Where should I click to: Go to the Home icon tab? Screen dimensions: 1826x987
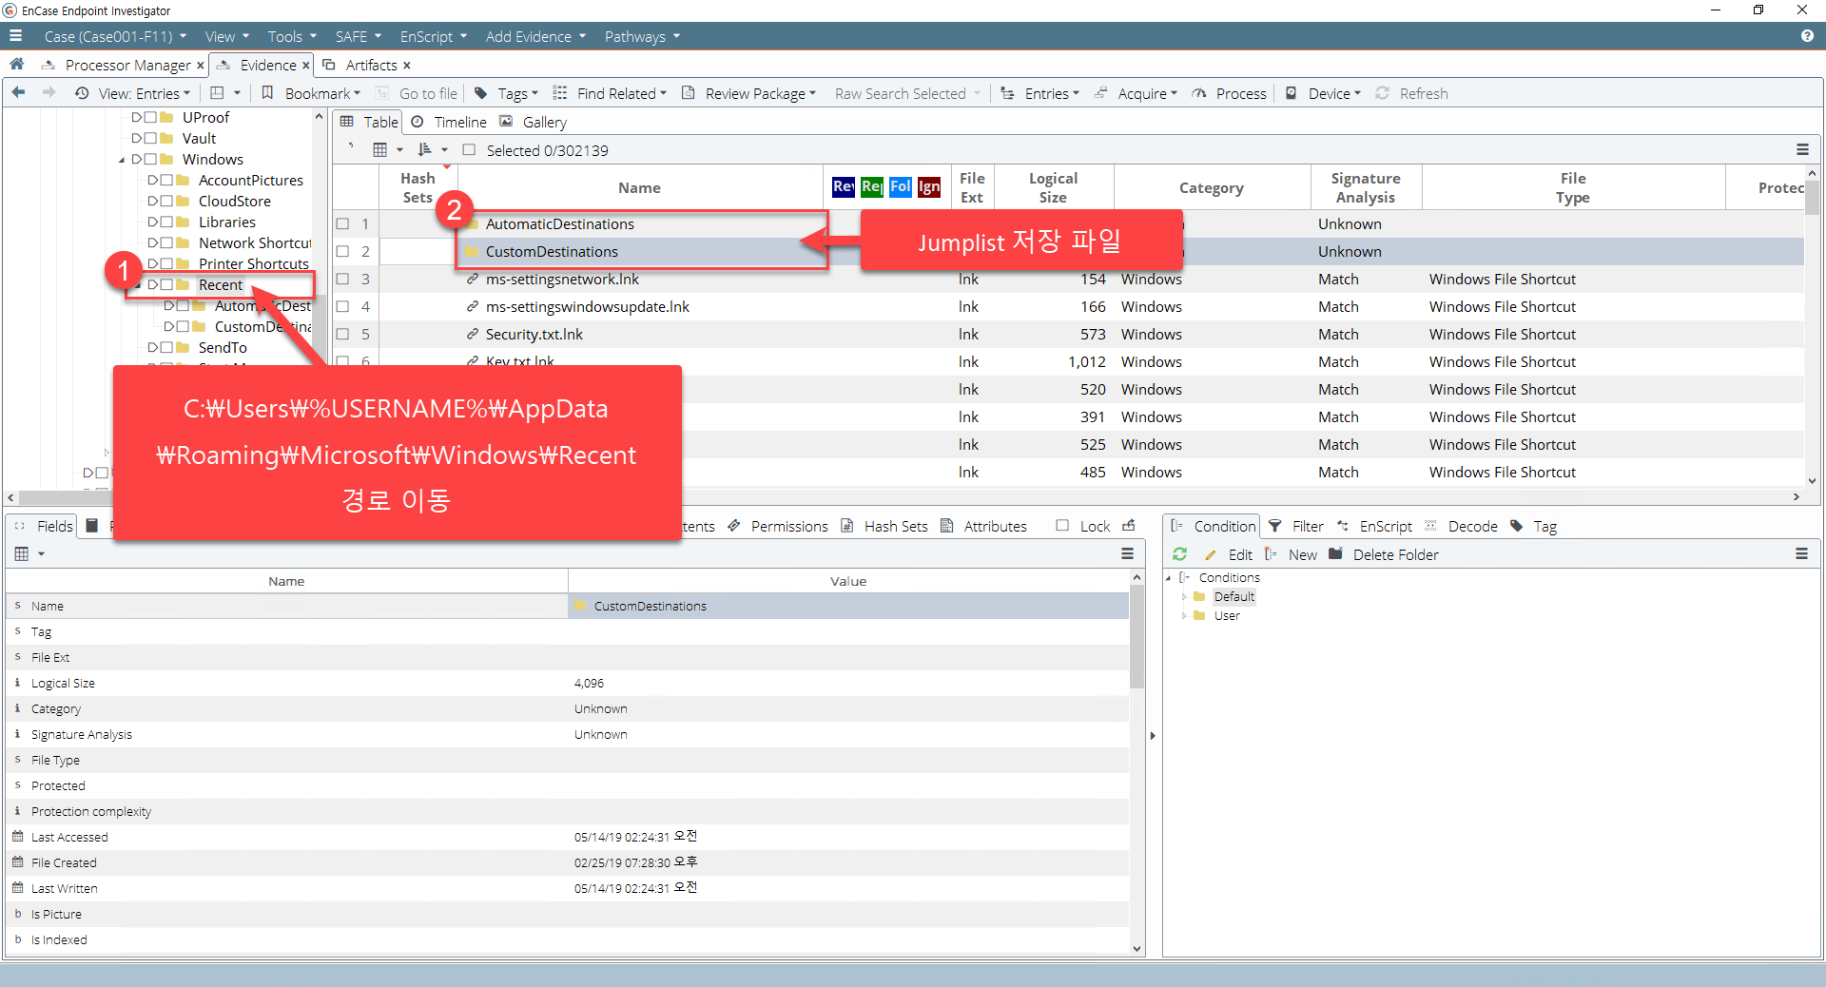[16, 65]
